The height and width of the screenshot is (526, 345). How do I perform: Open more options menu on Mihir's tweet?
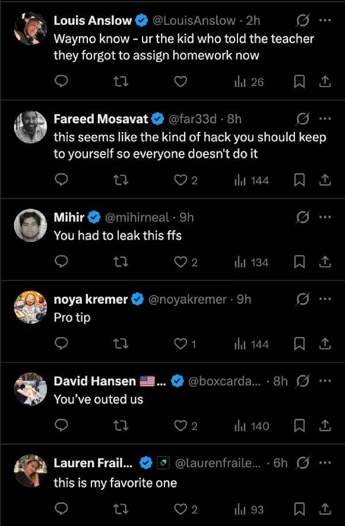click(325, 217)
